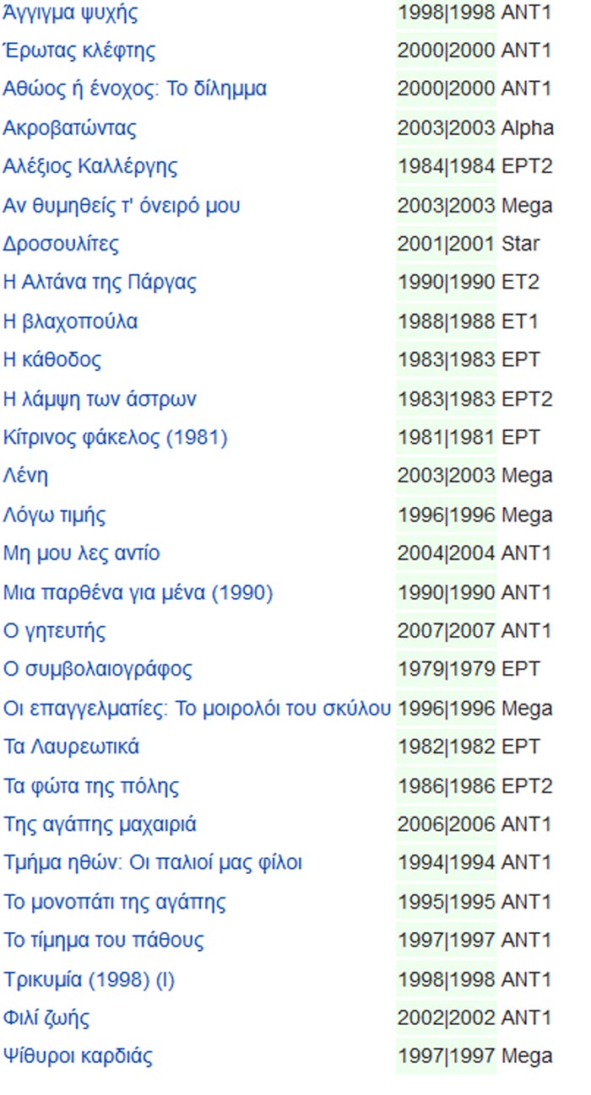Open Της αγάπης μαχαιριά link

100,824
